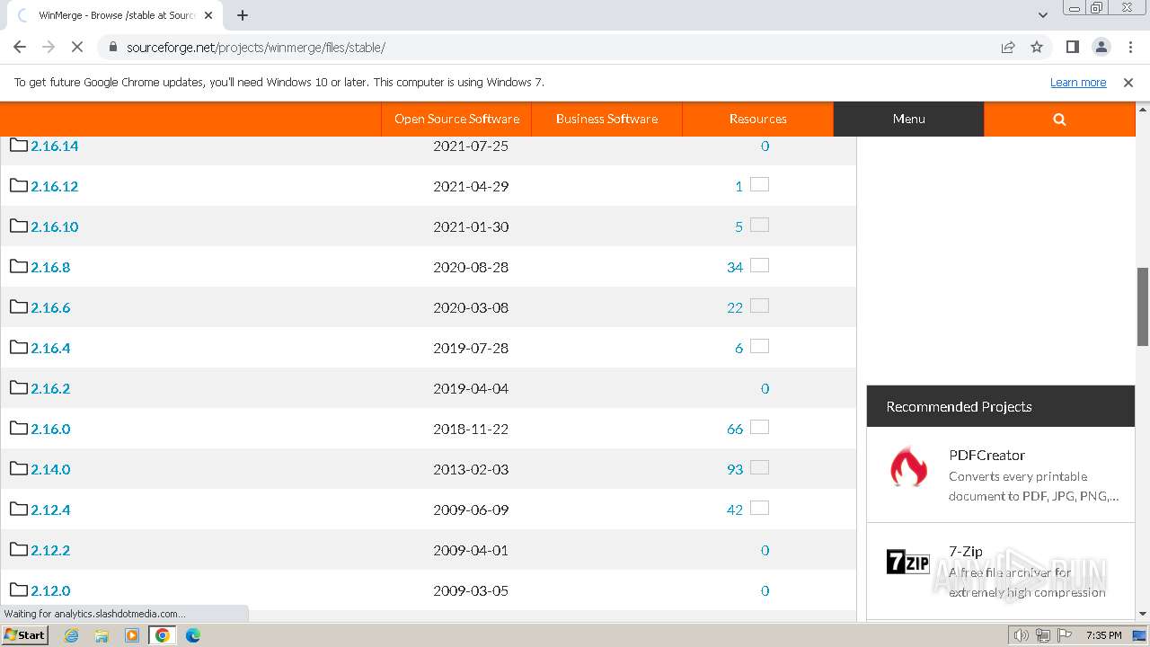Click the 2.16.14 folder icon
The width and height of the screenshot is (1150, 647).
[19, 145]
